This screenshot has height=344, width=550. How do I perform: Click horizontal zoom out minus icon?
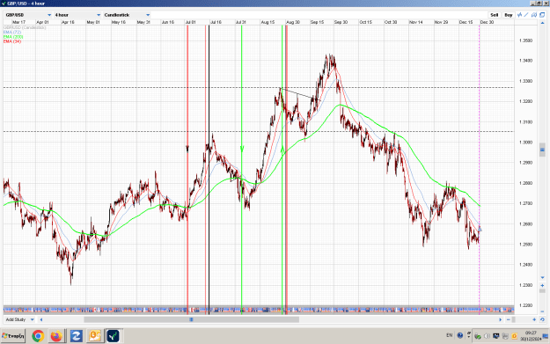coord(509,319)
